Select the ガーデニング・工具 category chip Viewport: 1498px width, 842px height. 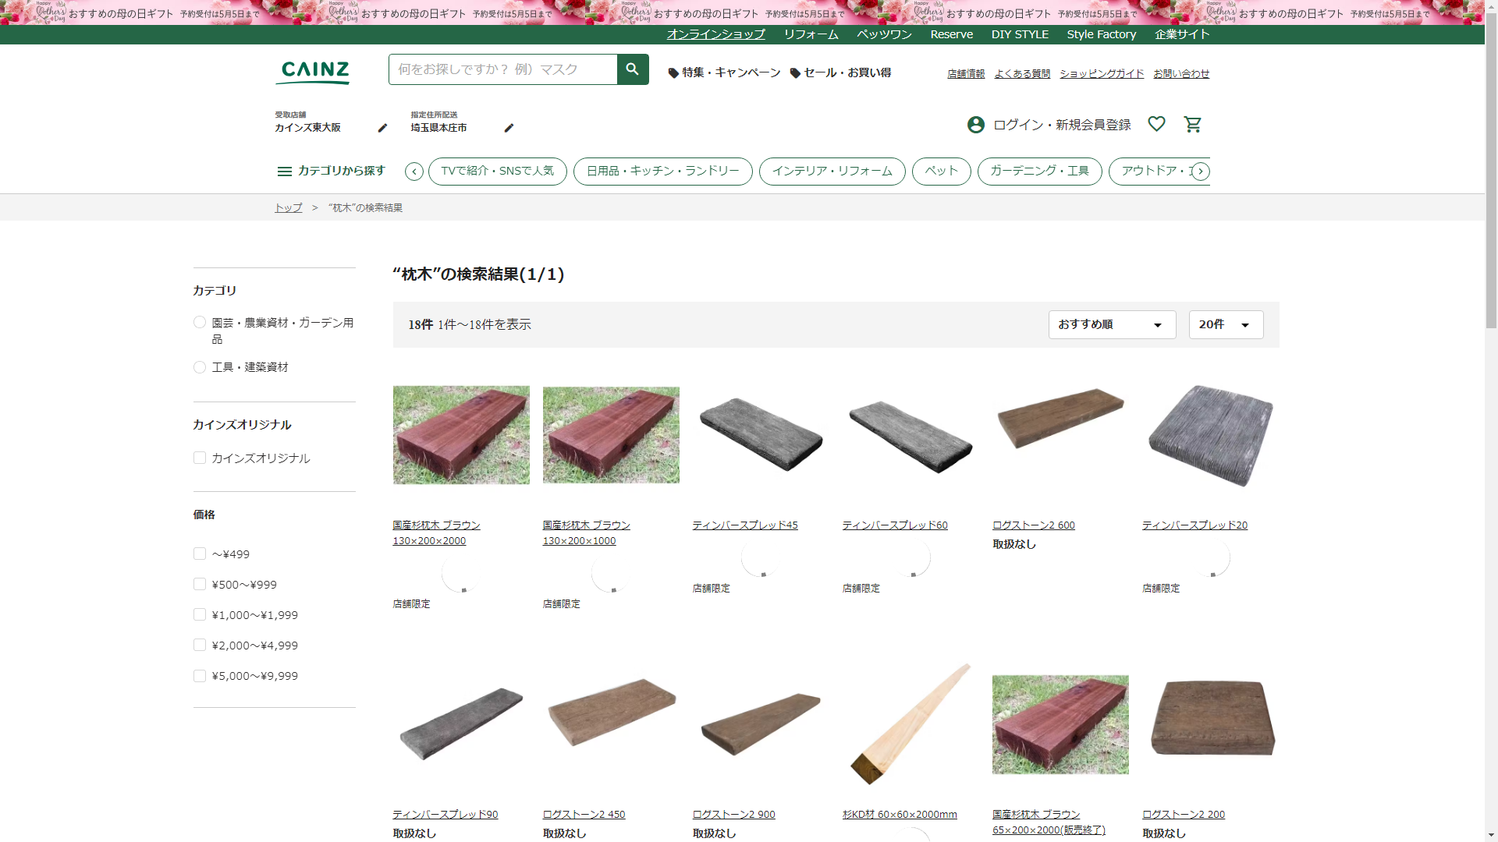pyautogui.click(x=1039, y=171)
